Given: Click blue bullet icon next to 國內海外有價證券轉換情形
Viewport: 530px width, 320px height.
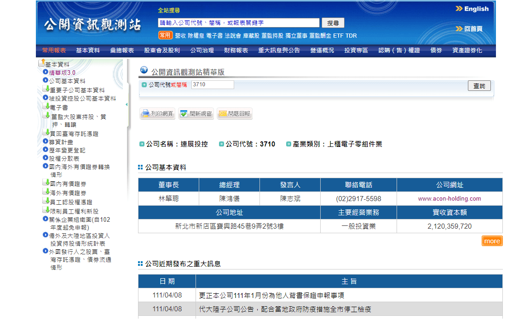Looking at the screenshot, I should [x=45, y=166].
